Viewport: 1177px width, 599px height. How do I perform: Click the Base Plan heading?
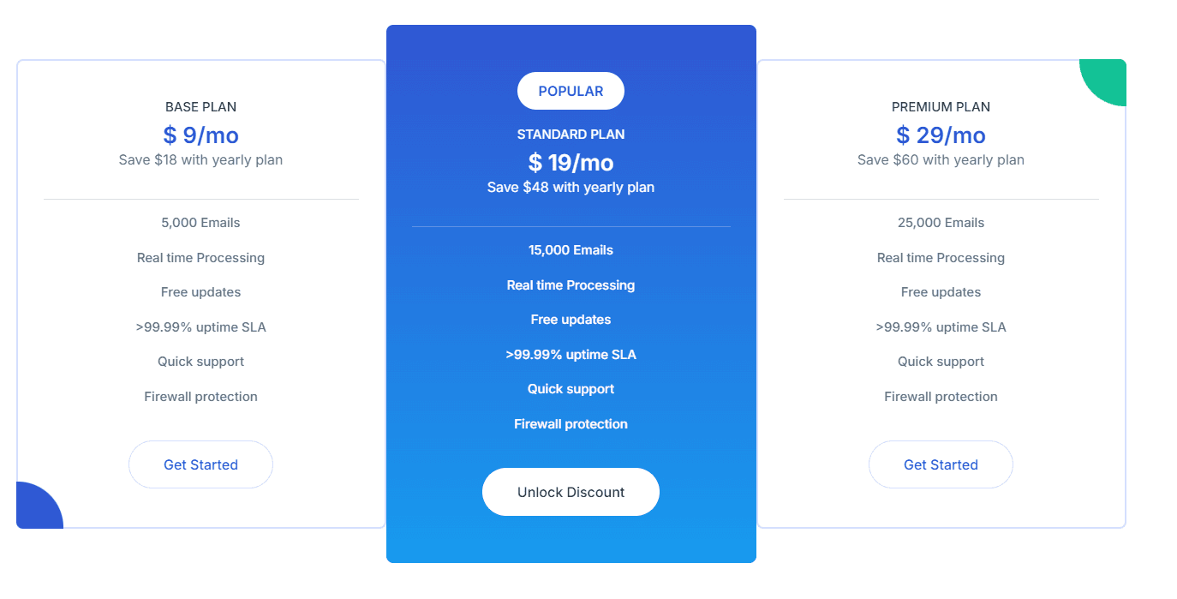click(200, 106)
